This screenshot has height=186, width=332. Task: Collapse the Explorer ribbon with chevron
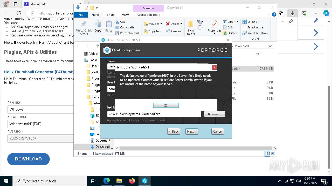tap(269, 15)
